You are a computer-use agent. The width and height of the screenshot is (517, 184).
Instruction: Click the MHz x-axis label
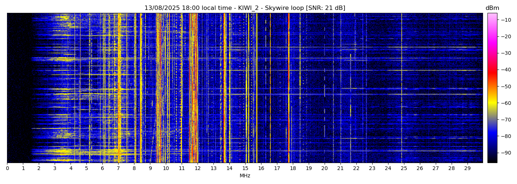coord(244,176)
